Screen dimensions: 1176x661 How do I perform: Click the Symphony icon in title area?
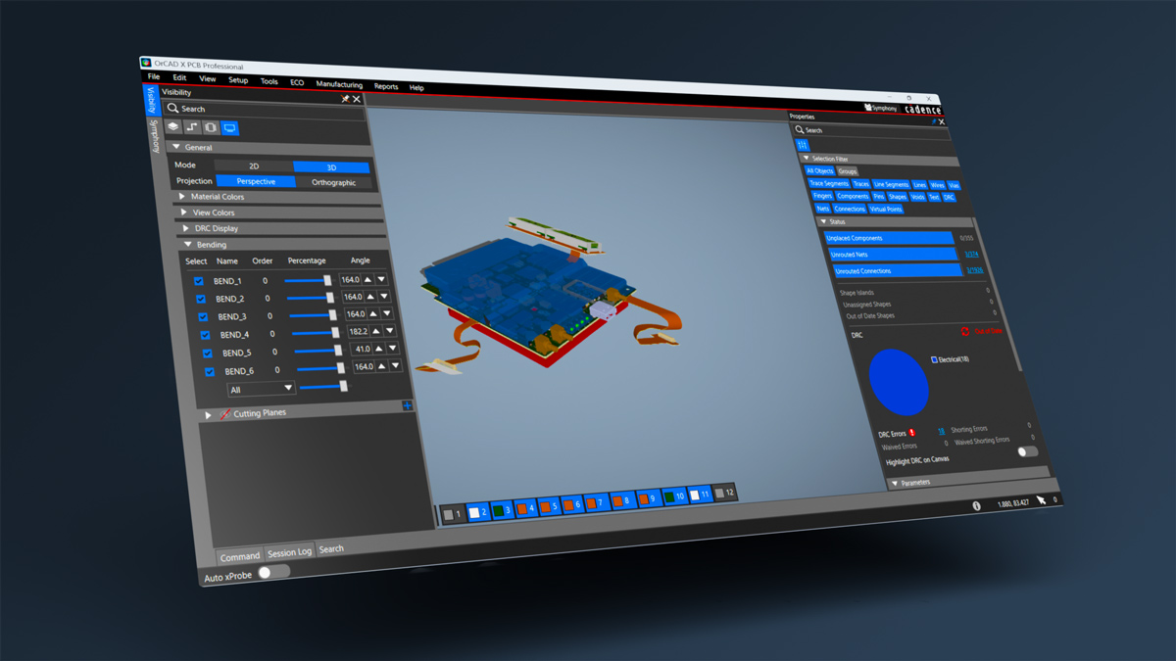pos(868,107)
